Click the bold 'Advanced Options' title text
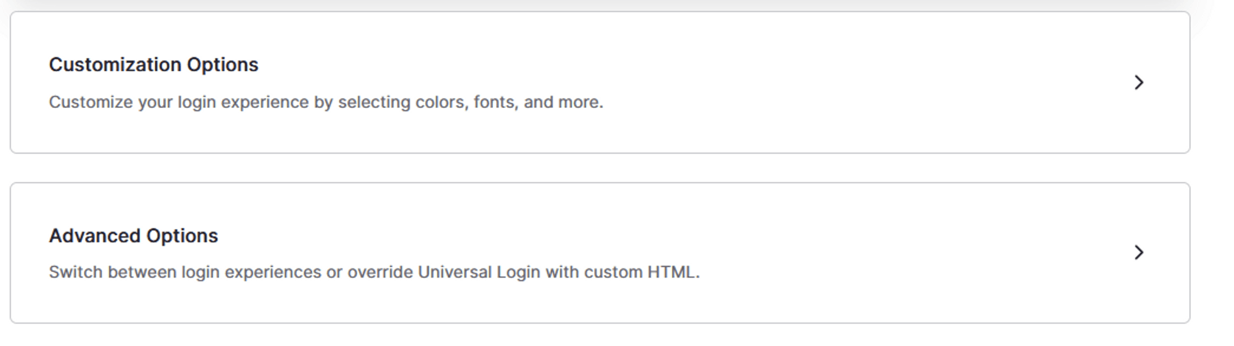Image resolution: width=1234 pixels, height=346 pixels. click(133, 236)
